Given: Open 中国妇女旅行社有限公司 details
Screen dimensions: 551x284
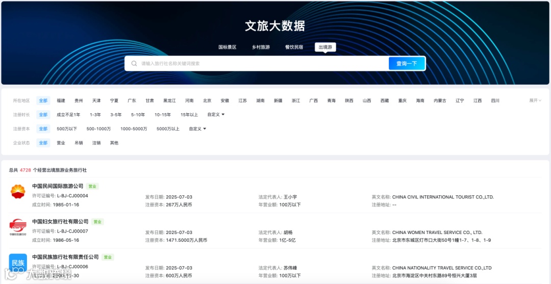Looking at the screenshot, I should pos(60,221).
